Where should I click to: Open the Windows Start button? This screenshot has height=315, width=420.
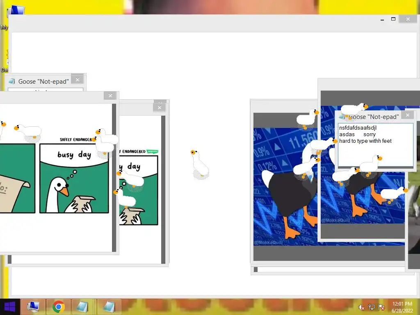click(10, 307)
